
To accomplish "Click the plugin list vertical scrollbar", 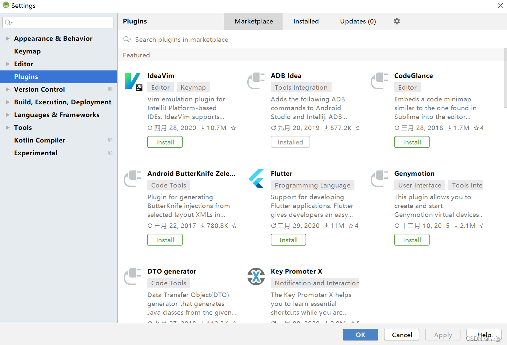I will (x=505, y=78).
